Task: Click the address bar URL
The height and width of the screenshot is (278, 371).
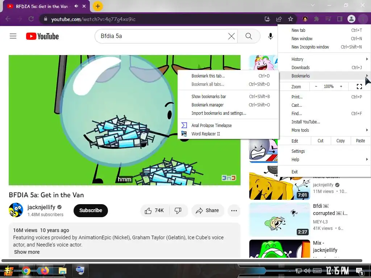Action: pyautogui.click(x=93, y=19)
